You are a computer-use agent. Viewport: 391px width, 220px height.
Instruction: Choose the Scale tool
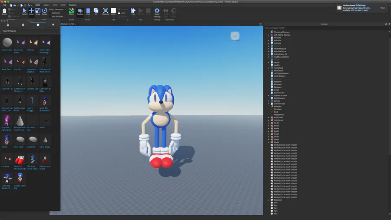pyautogui.click(x=38, y=11)
